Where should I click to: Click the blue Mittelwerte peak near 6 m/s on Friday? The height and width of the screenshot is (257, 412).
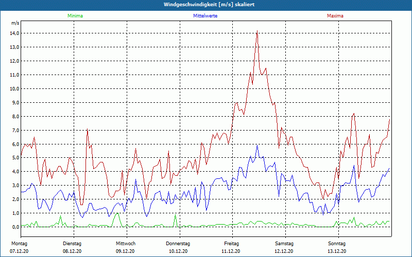257,145
